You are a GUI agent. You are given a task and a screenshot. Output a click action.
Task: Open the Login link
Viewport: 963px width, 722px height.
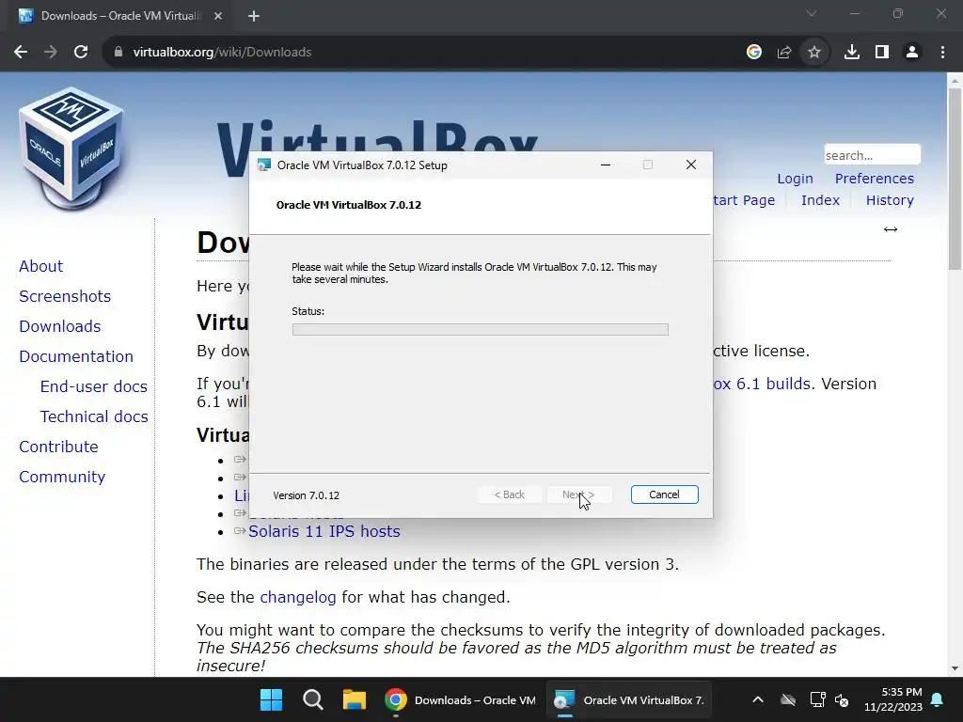795,179
